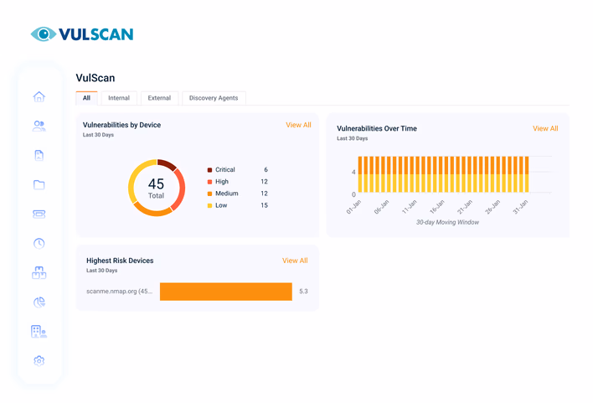The width and height of the screenshot is (593, 403).
Task: Open the Discovery Agents tab
Action: [214, 98]
